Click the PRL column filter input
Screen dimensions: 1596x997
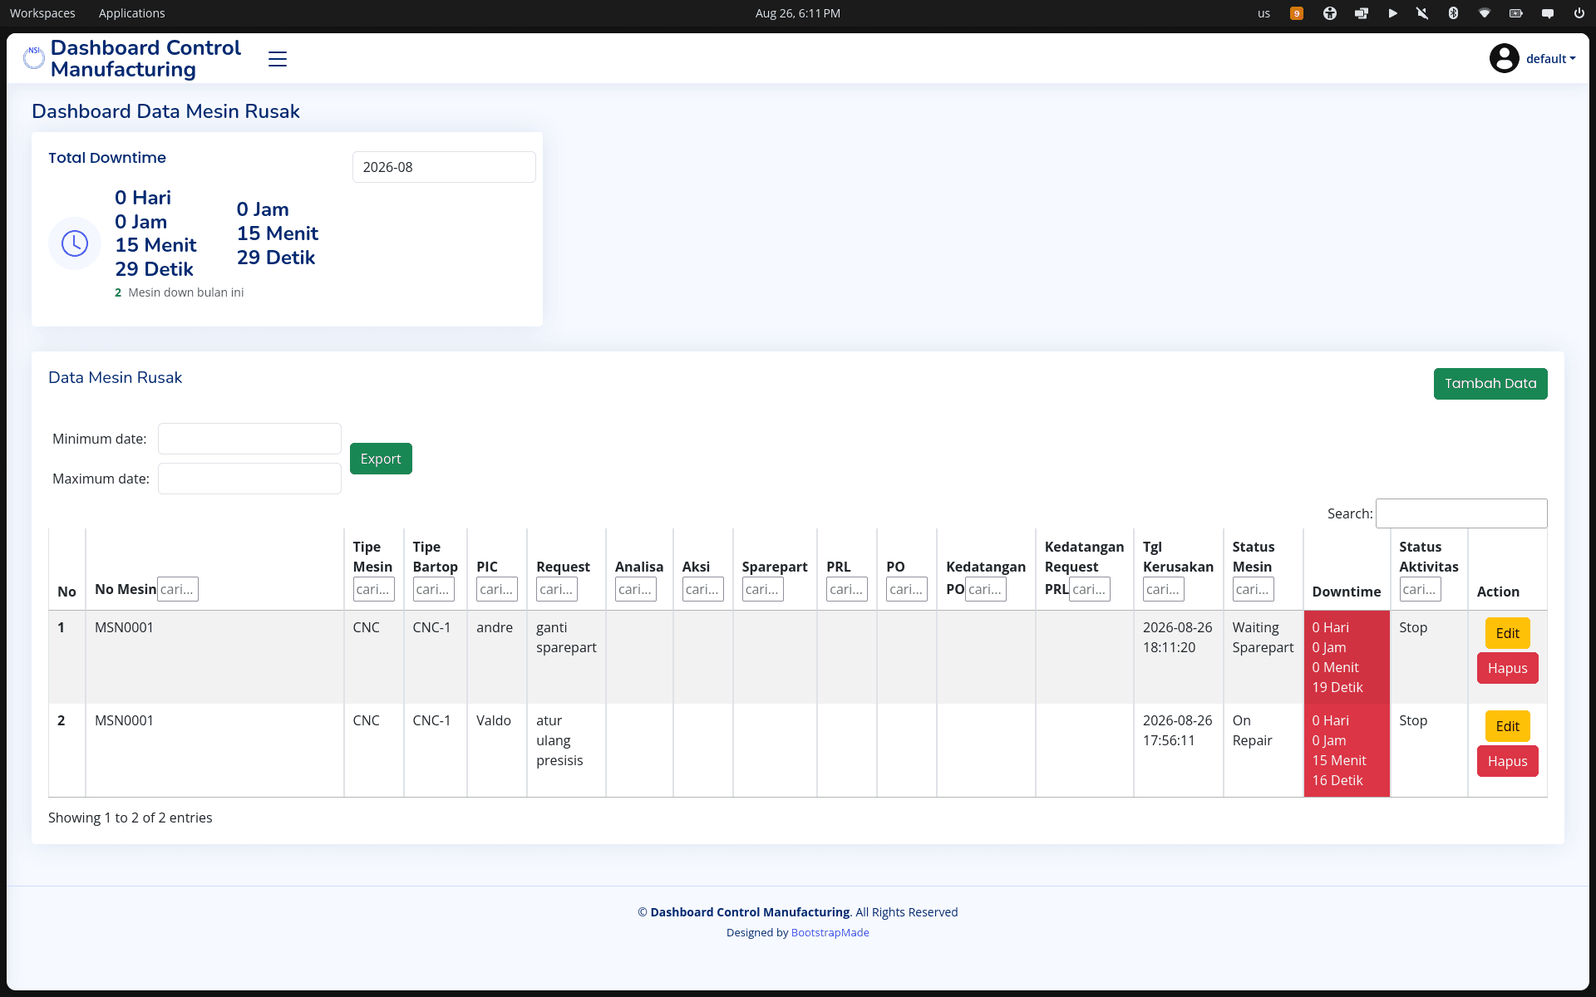847,589
